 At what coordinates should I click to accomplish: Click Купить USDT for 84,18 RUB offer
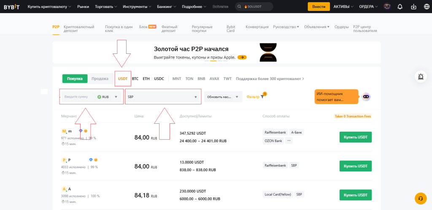pyautogui.click(x=355, y=195)
